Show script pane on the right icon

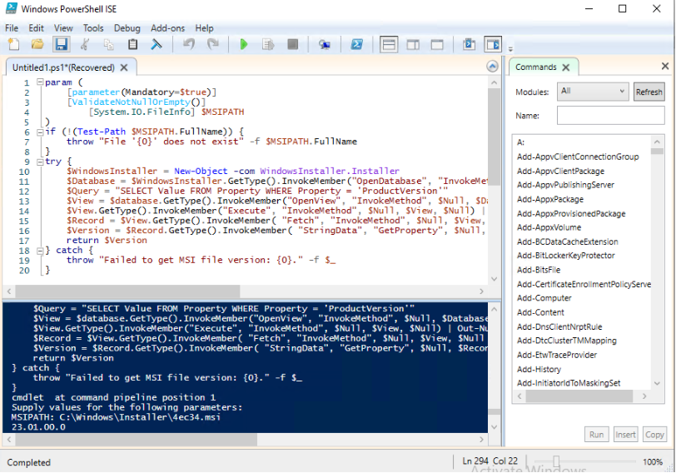click(413, 44)
